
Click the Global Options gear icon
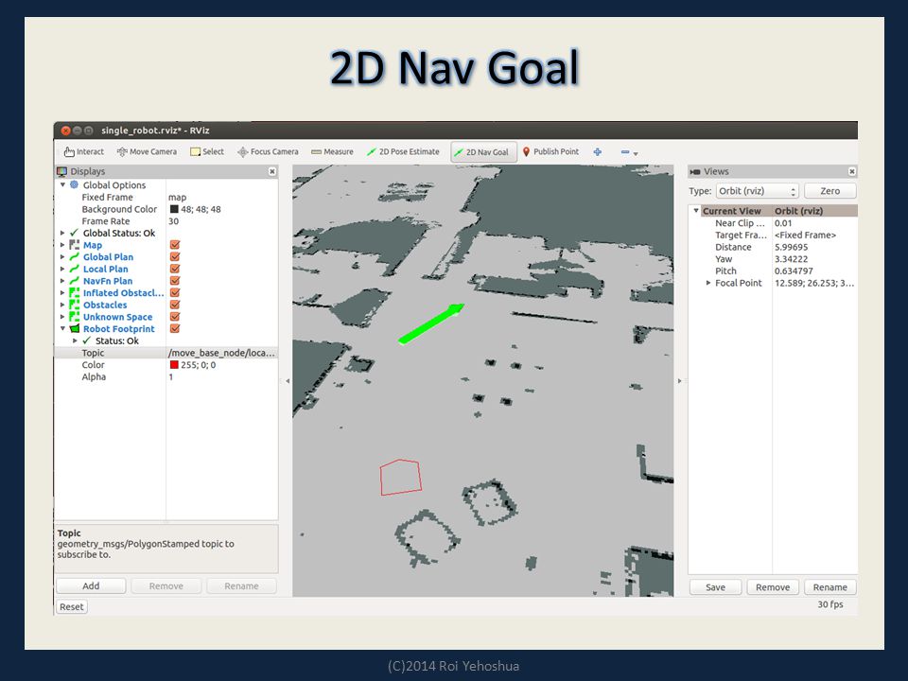tap(74, 184)
